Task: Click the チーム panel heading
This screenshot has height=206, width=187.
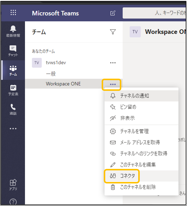Action: tap(39, 32)
